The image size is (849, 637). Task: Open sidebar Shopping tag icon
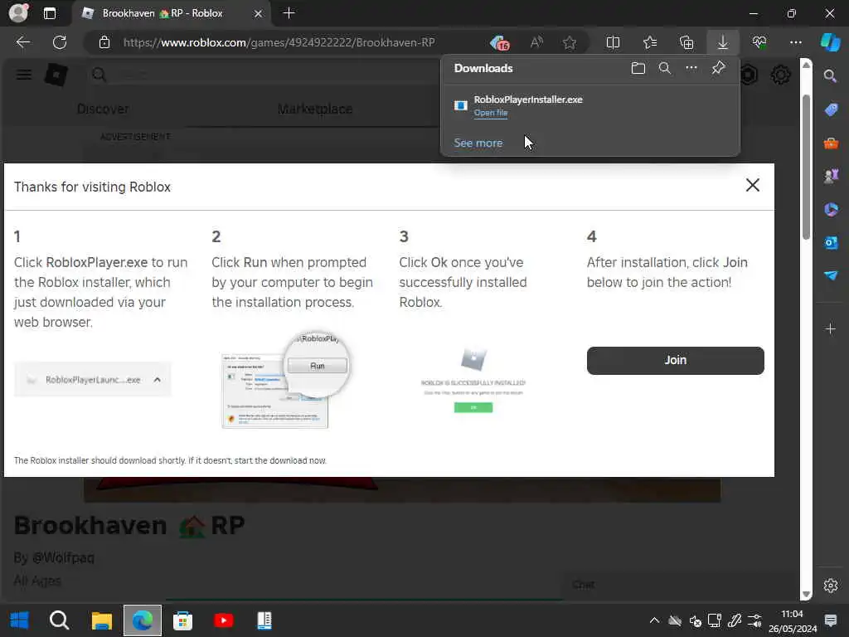tap(830, 110)
